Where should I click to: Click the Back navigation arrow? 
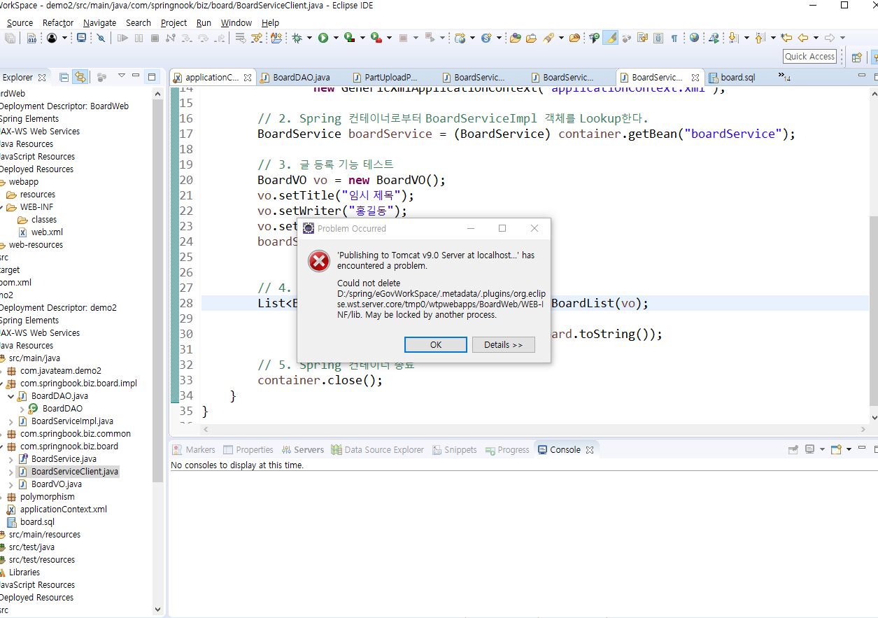(x=803, y=38)
